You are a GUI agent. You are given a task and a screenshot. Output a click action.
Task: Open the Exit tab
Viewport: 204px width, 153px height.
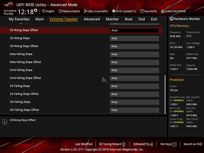pyautogui.click(x=154, y=19)
